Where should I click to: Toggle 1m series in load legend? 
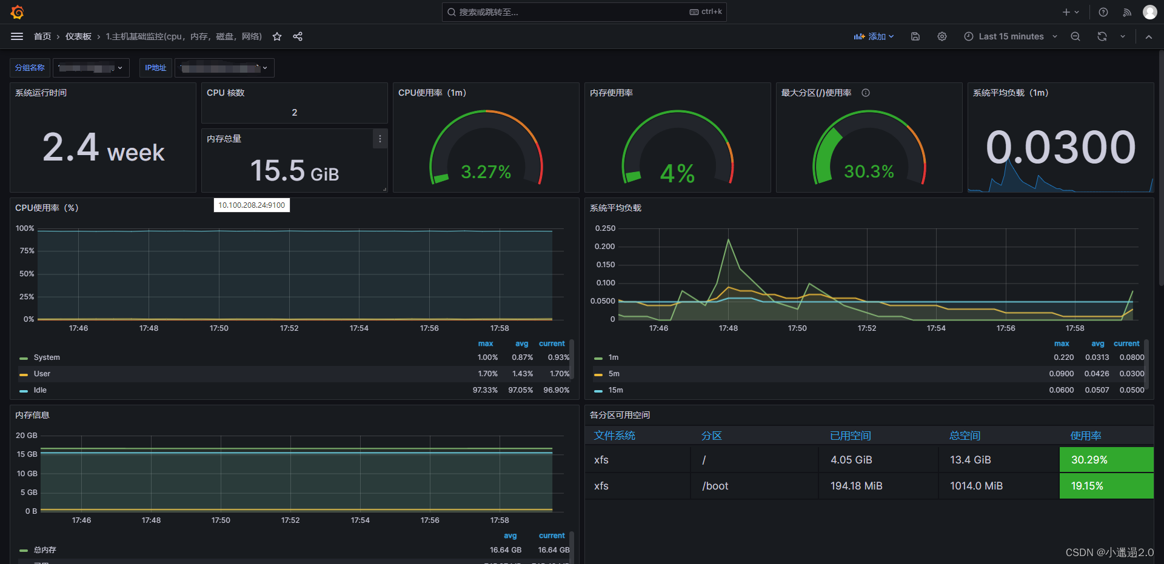614,357
